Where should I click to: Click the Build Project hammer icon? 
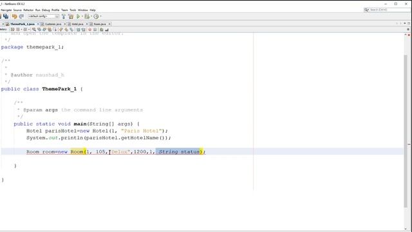(64, 16)
